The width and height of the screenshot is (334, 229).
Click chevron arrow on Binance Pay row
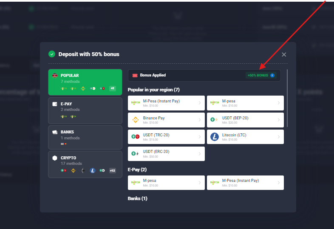200,120
